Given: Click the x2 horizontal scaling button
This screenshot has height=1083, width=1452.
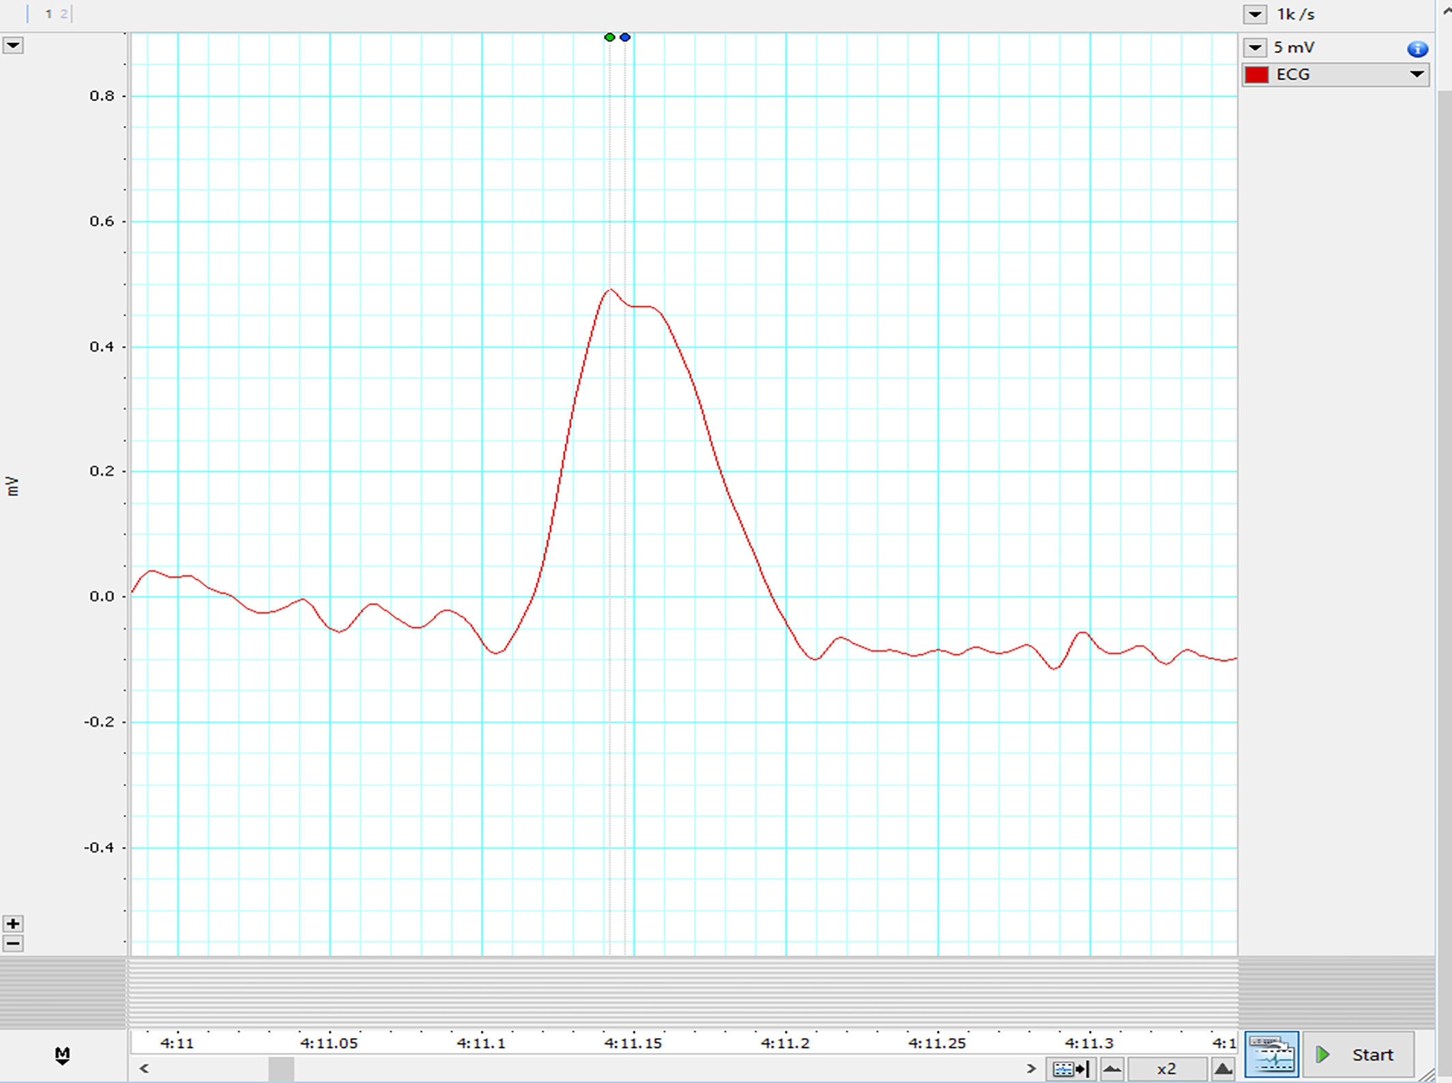Looking at the screenshot, I should (x=1167, y=1069).
